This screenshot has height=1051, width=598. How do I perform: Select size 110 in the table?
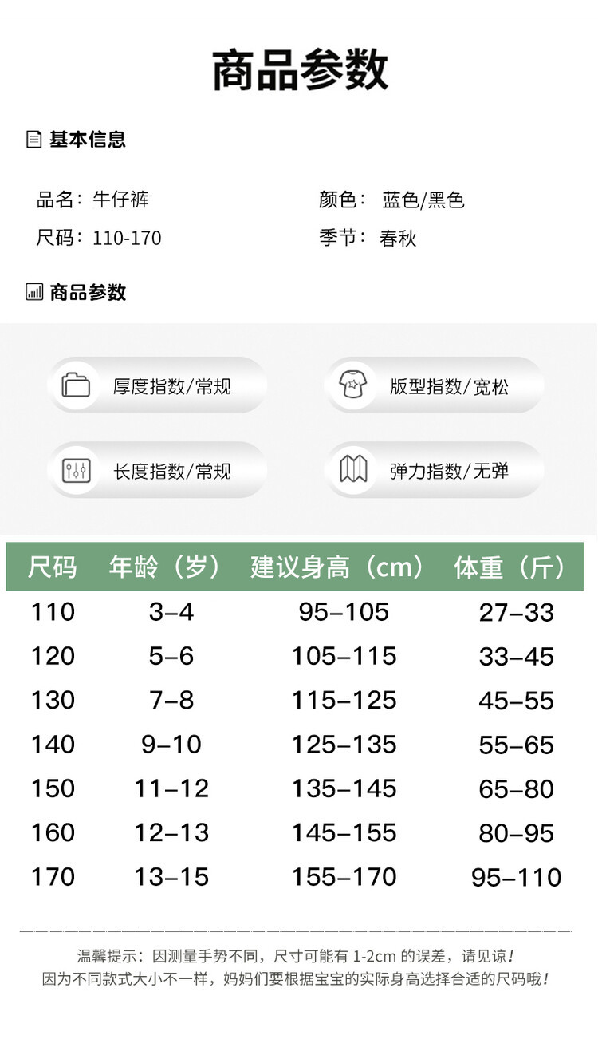pyautogui.click(x=53, y=612)
